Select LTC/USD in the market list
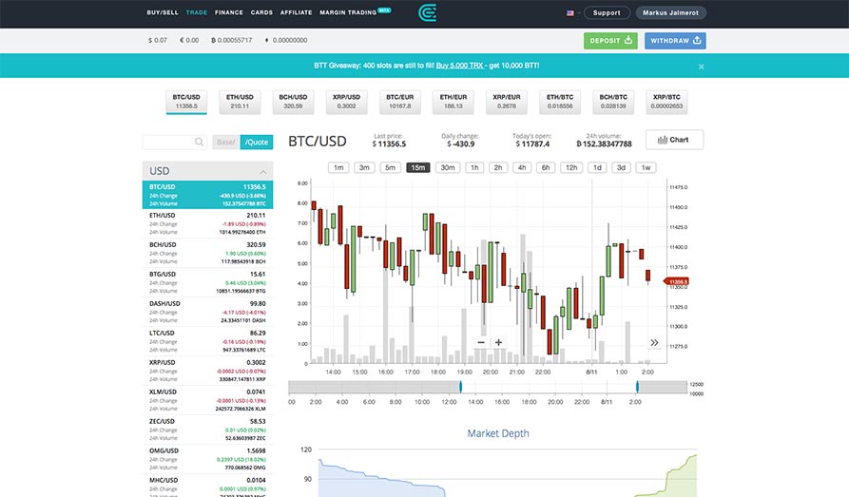The height and width of the screenshot is (497, 849). click(207, 339)
